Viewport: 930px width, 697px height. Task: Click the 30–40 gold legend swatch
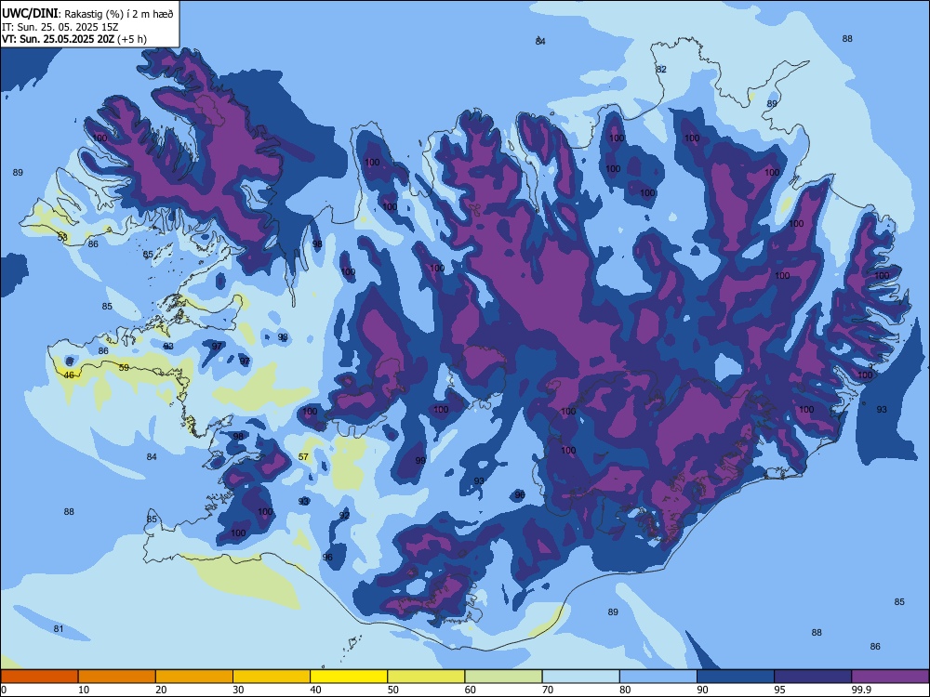click(272, 677)
